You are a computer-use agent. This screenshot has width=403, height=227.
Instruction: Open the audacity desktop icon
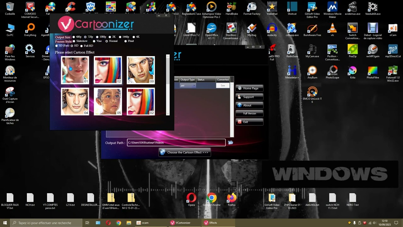272,30
